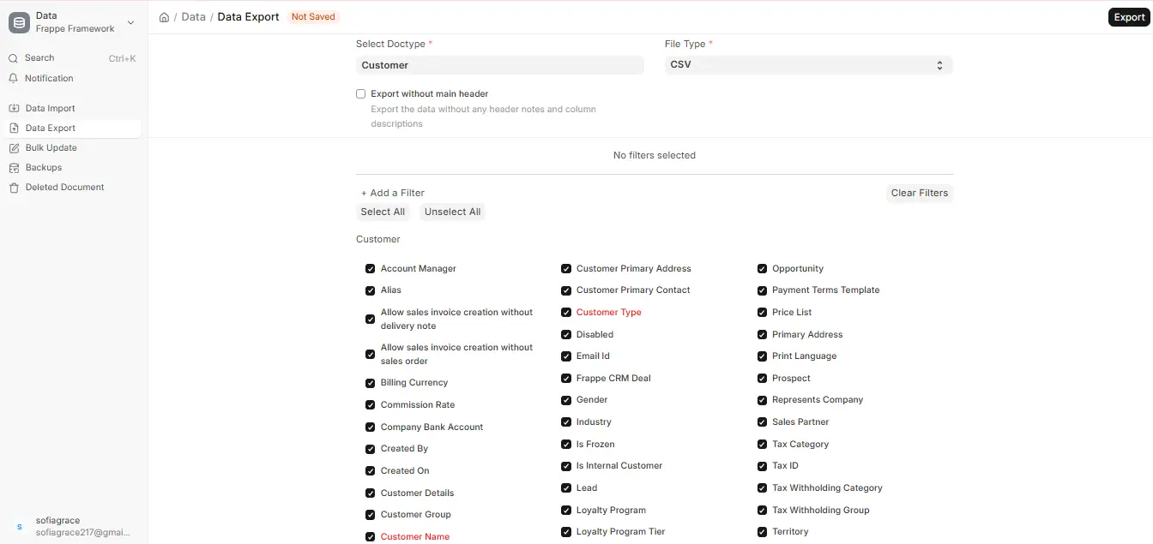Uncheck the Tax ID checkbox
This screenshot has height=544, width=1153.
pos(762,466)
